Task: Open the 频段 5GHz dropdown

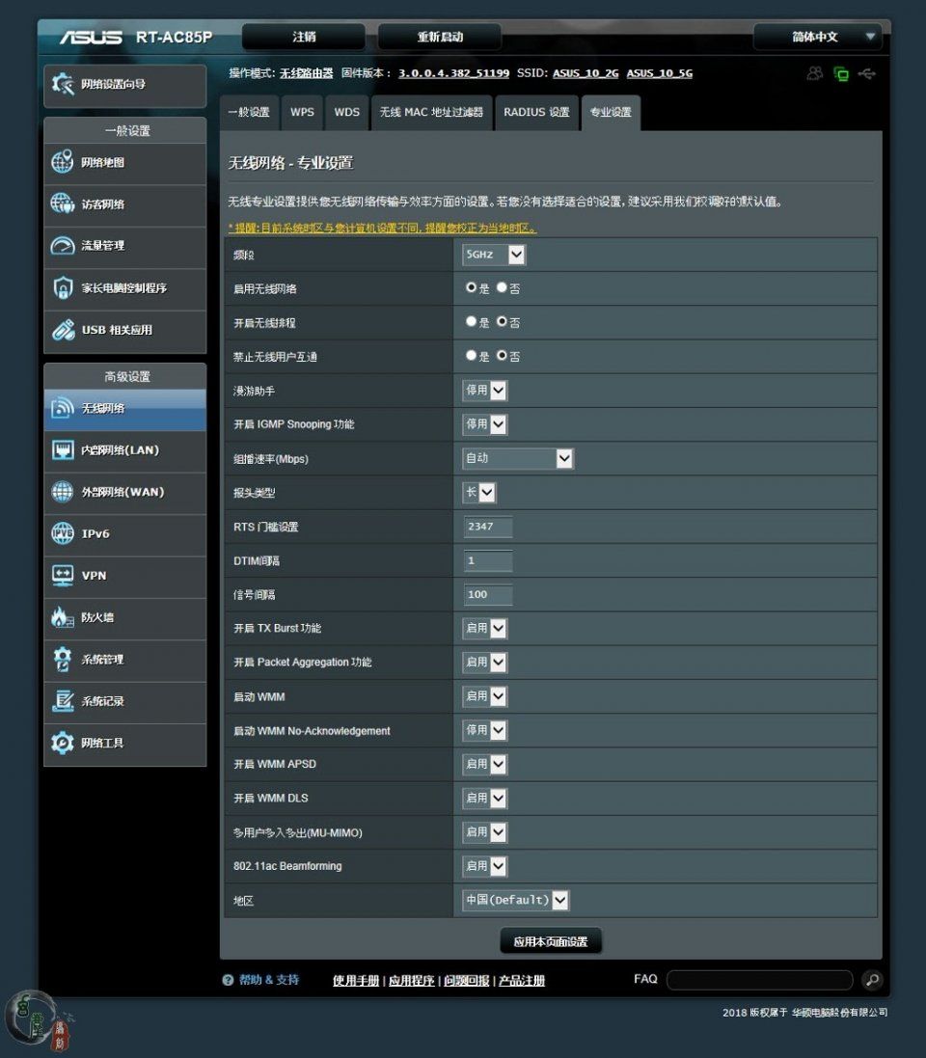Action: coord(495,255)
